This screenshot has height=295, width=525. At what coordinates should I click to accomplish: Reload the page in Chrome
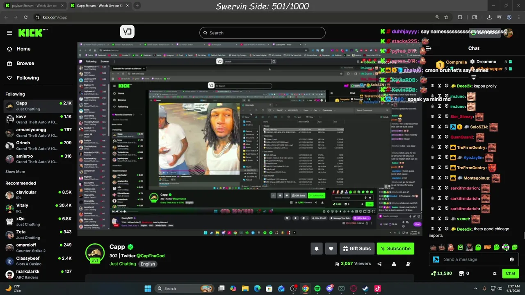coord(26,17)
